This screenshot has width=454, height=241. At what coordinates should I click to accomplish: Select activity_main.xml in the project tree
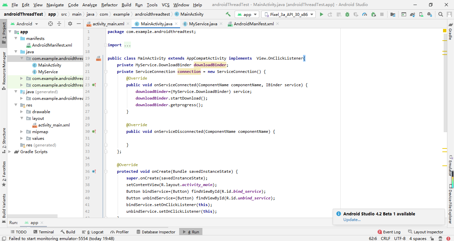point(54,125)
